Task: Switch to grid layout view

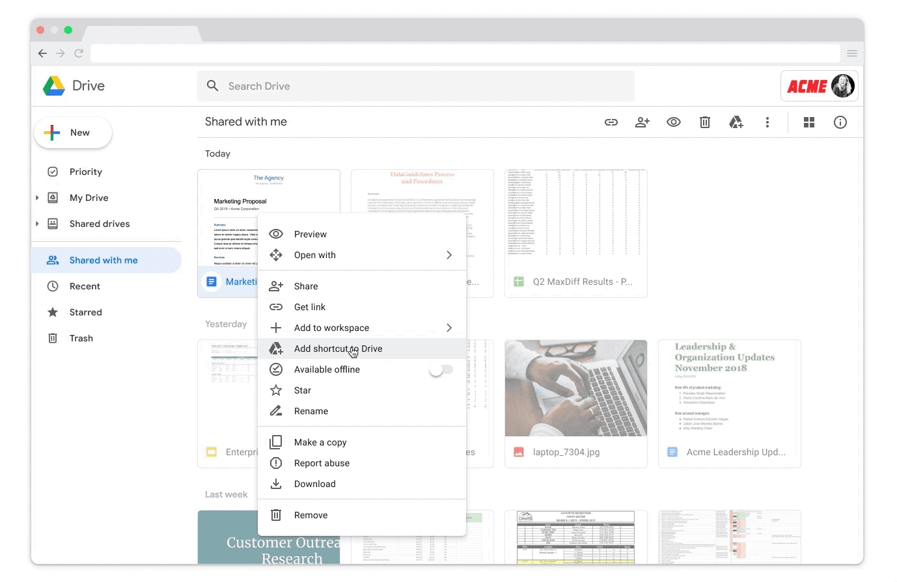Action: (809, 122)
